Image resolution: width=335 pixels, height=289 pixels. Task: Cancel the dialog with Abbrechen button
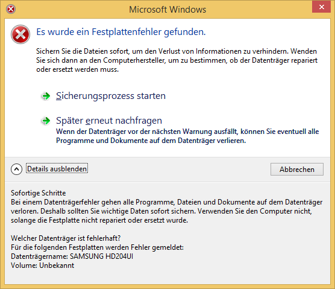coord(297,169)
